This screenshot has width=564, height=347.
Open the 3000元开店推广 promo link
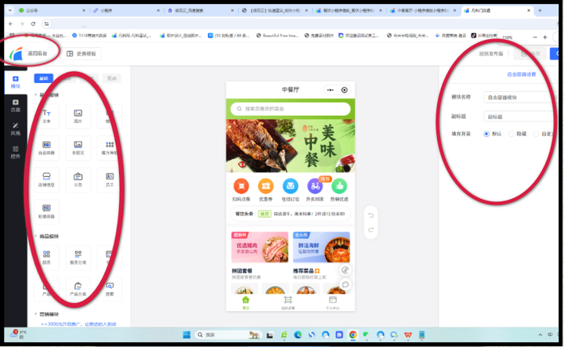click(x=79, y=324)
